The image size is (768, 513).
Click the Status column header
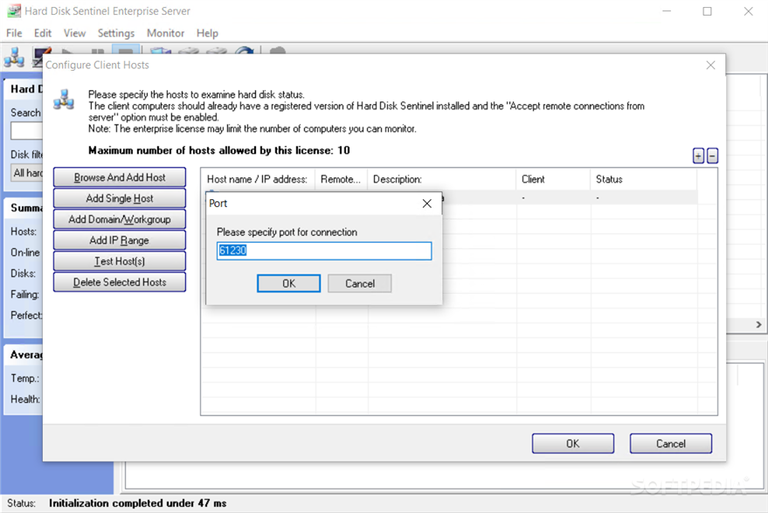tap(644, 179)
